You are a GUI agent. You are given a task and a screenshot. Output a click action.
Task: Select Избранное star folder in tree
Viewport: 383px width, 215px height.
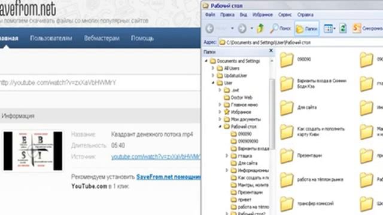(238, 112)
